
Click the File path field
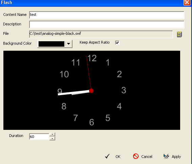101,34
